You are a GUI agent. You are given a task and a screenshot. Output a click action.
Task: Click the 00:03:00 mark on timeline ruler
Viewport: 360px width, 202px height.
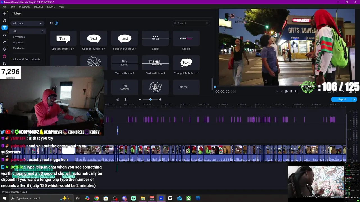pyautogui.click(x=241, y=104)
